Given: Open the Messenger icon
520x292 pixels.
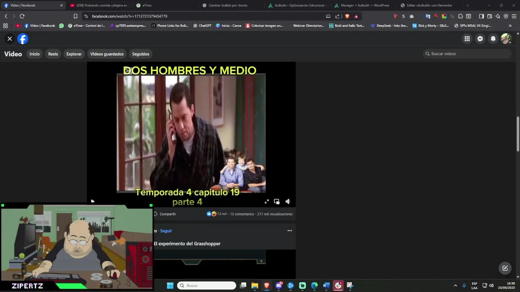Looking at the screenshot, I should pyautogui.click(x=480, y=39).
